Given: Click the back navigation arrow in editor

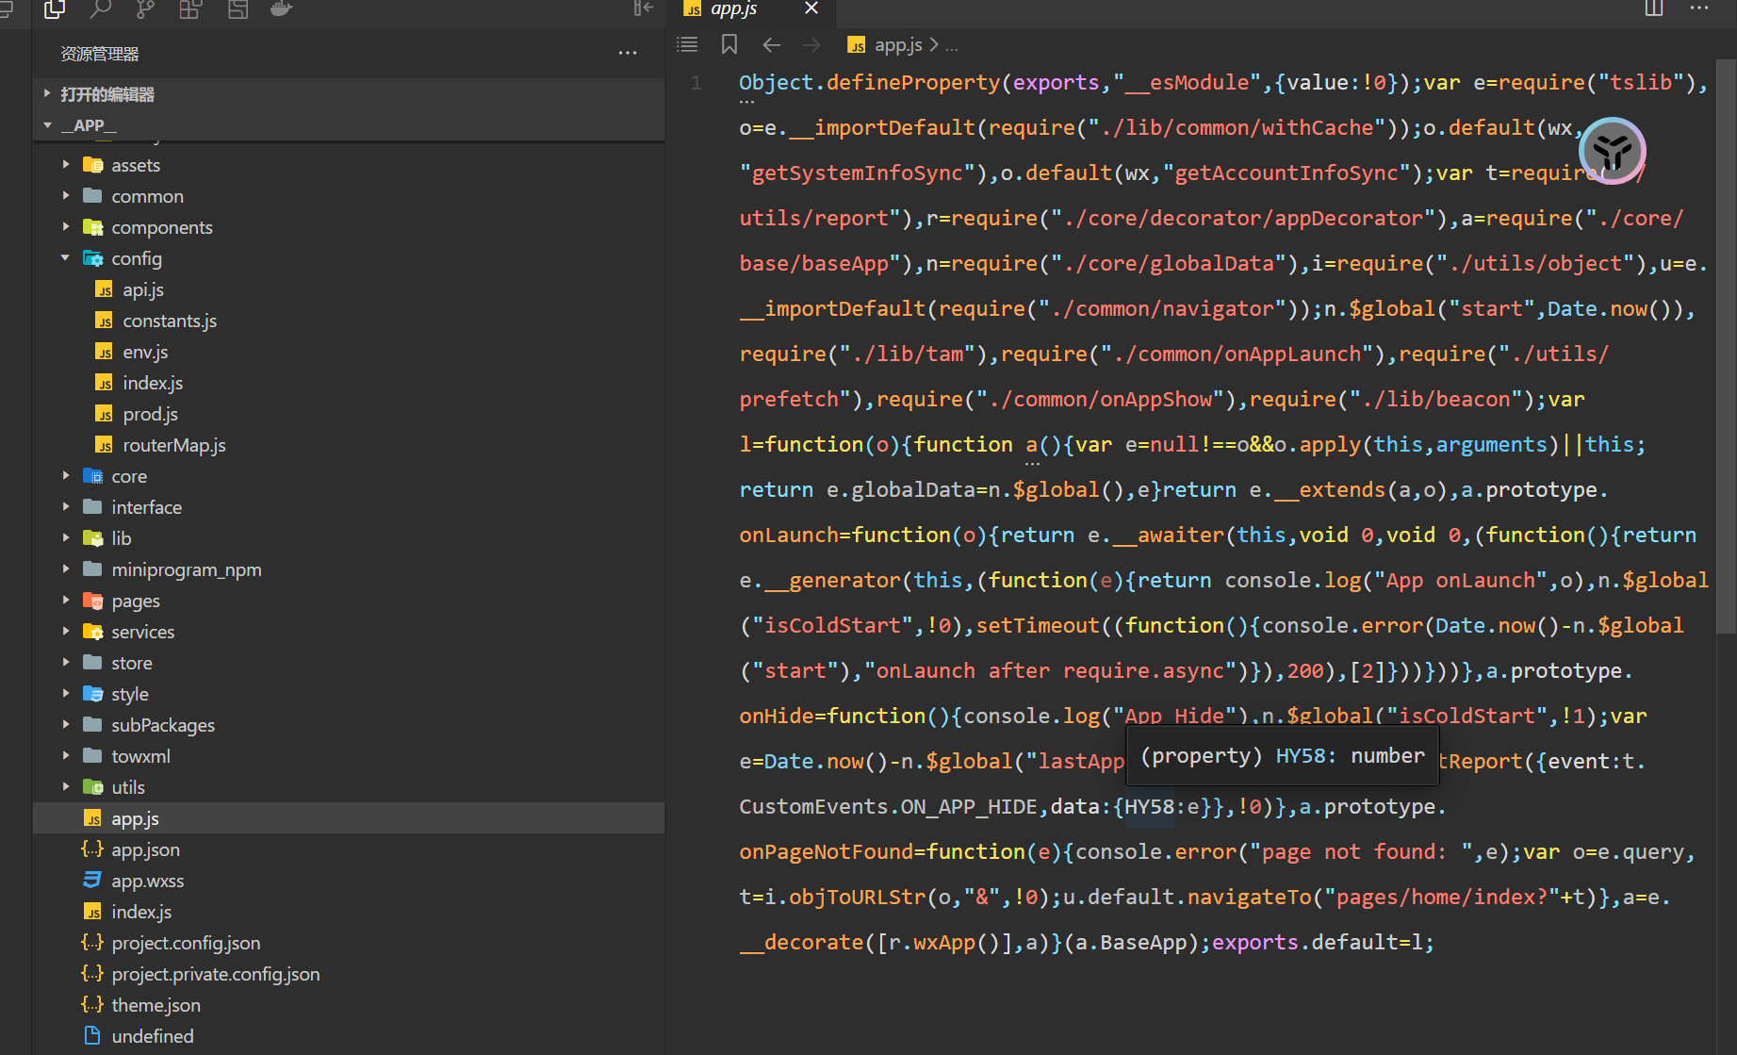Looking at the screenshot, I should coord(772,44).
